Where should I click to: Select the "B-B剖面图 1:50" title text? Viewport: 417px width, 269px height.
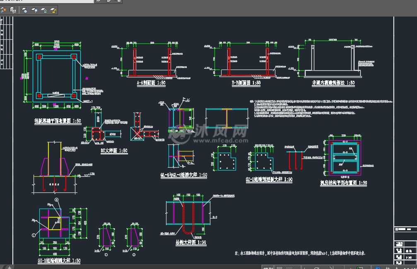[246, 83]
